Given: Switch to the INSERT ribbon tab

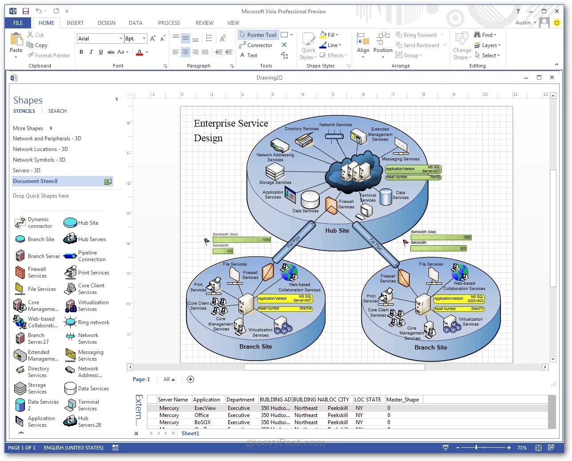Looking at the screenshot, I should click(75, 23).
